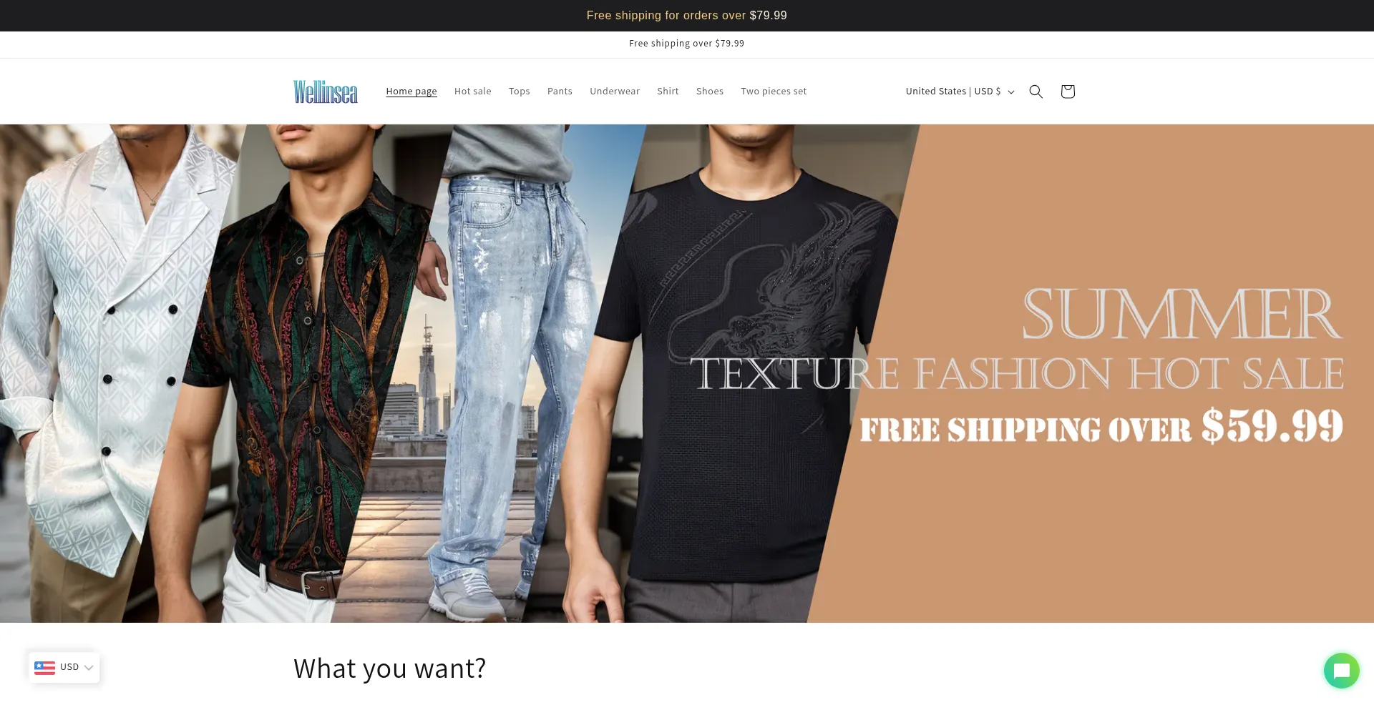
Task: Visit the Shirt category
Action: [x=668, y=92]
